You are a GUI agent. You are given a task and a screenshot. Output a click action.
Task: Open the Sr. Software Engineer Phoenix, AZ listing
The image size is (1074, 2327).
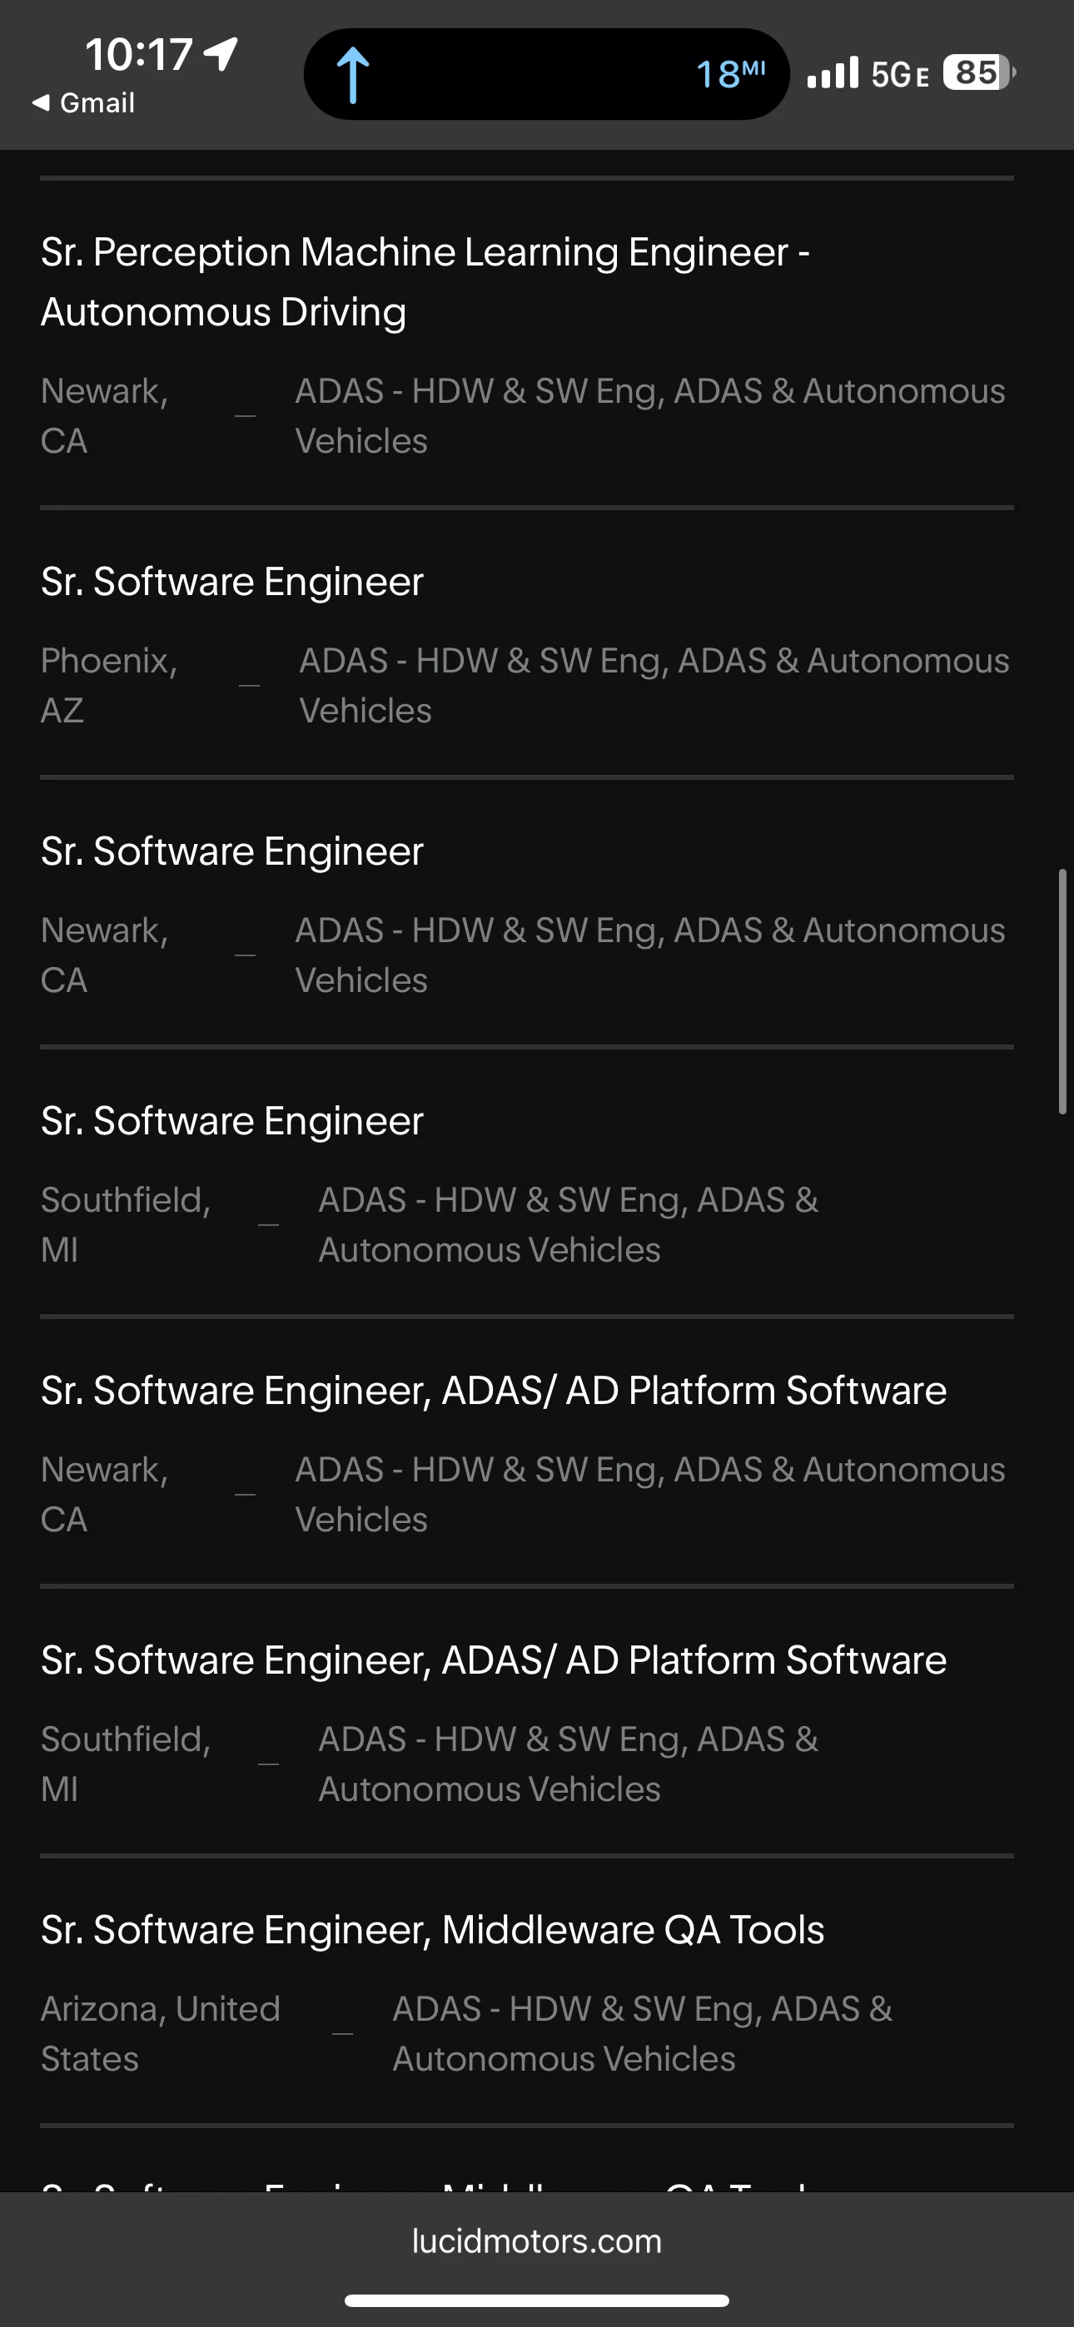[527, 644]
